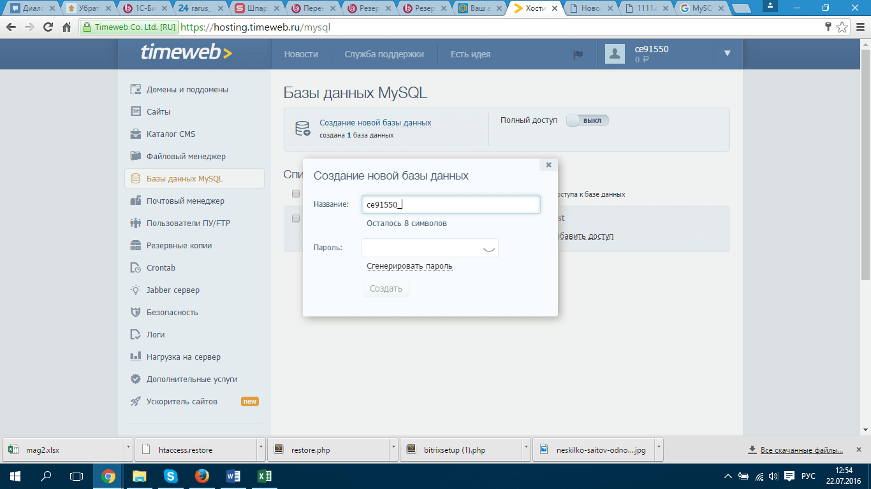Screen dimensions: 871x489
Task: Close the database creation dialog
Action: pyautogui.click(x=548, y=165)
